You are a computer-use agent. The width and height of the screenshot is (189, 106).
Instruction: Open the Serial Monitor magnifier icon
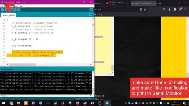[x=91, y=10]
